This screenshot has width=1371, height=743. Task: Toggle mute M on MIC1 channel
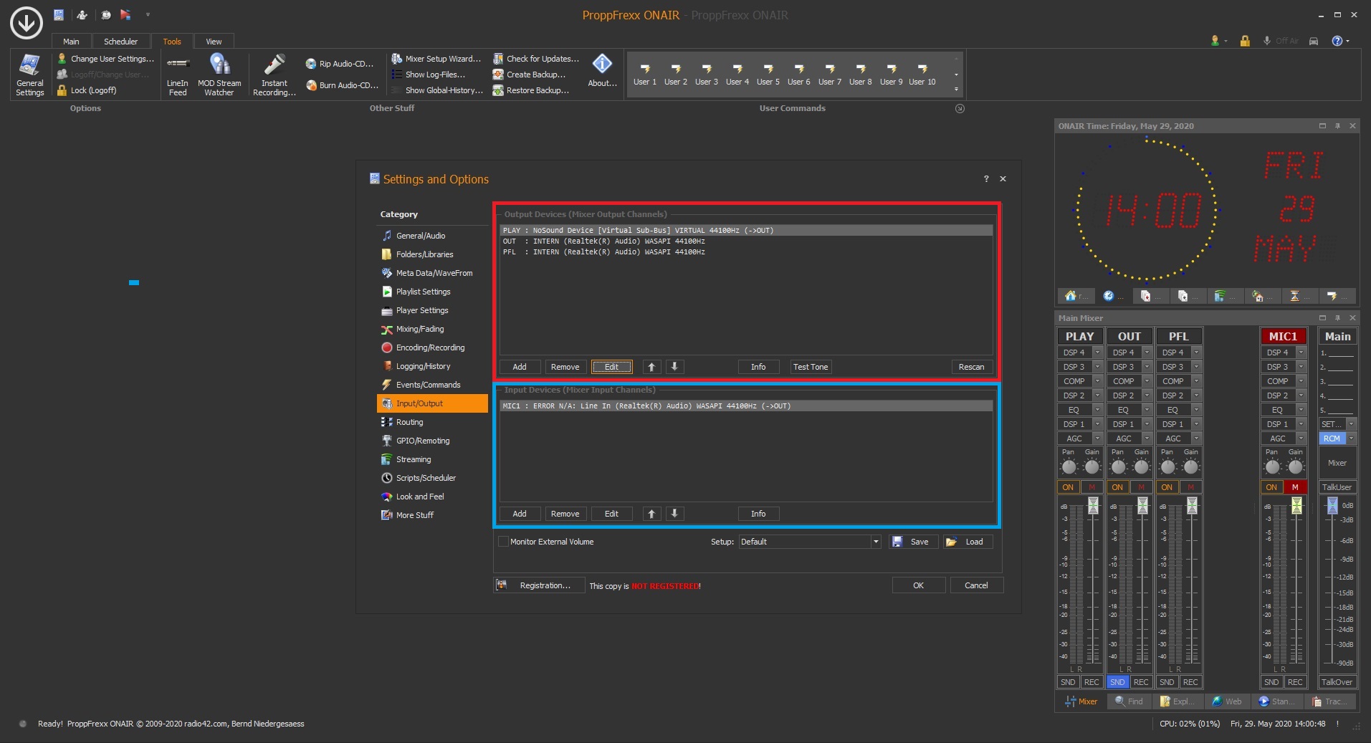click(1294, 487)
